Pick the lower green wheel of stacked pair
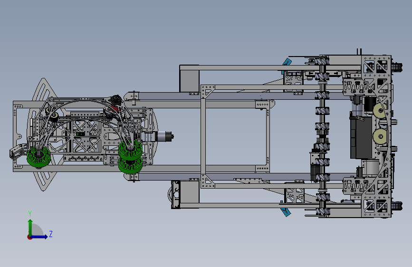Screen dimensions: 412x267 click(x=130, y=165)
